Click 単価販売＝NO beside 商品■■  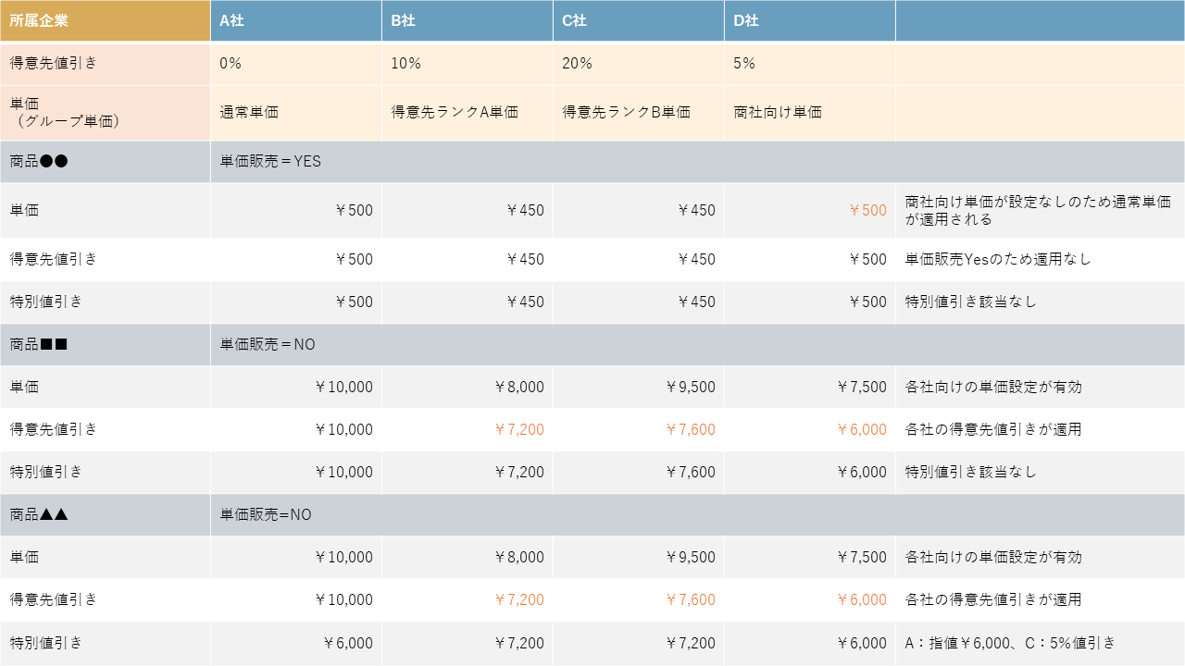point(268,344)
